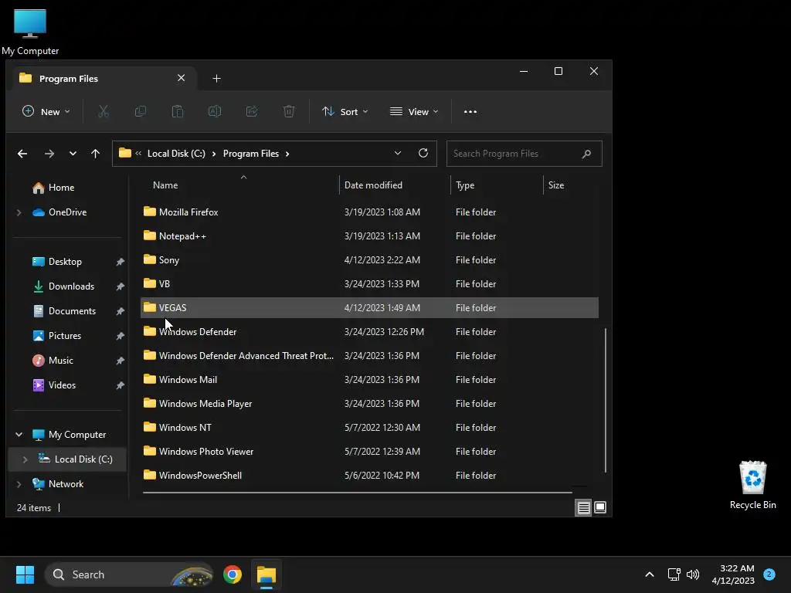Screen dimensions: 791x593
Task: Switch to details view layout icon
Action: (584, 507)
